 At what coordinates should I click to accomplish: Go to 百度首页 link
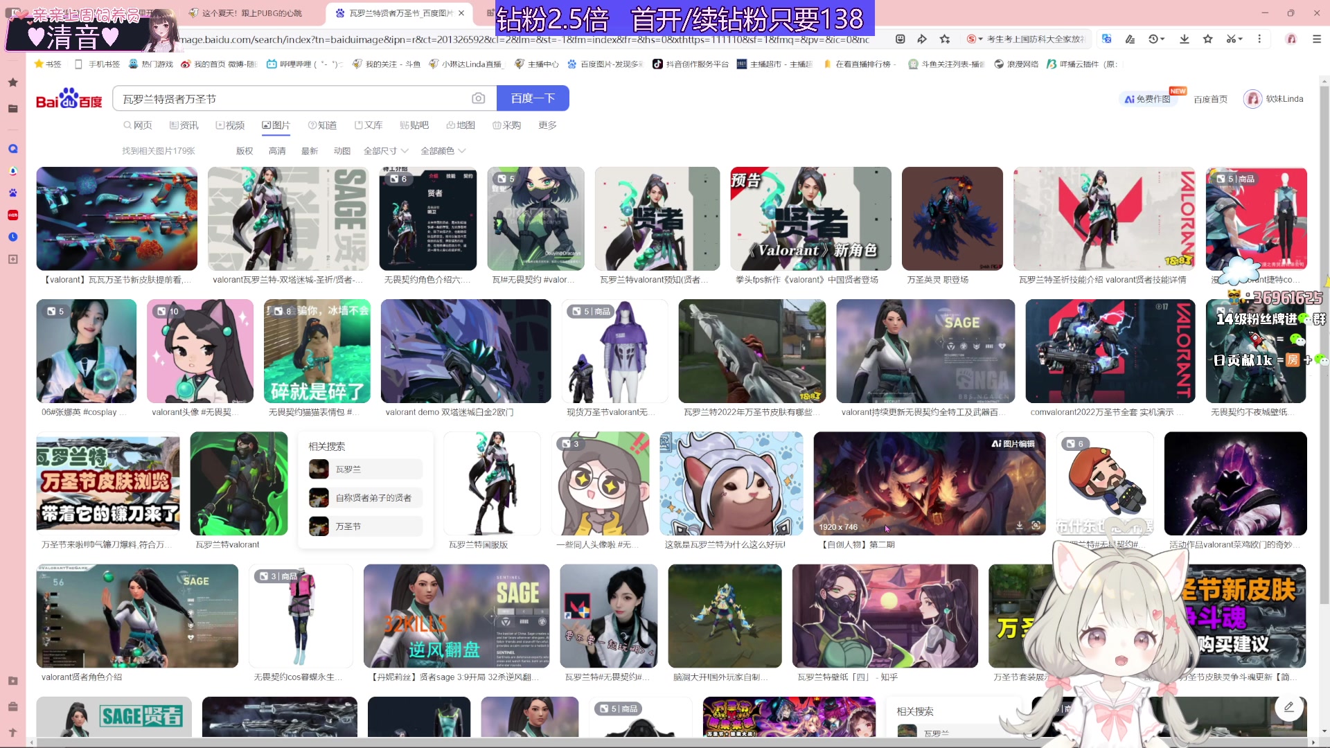pyautogui.click(x=1210, y=99)
